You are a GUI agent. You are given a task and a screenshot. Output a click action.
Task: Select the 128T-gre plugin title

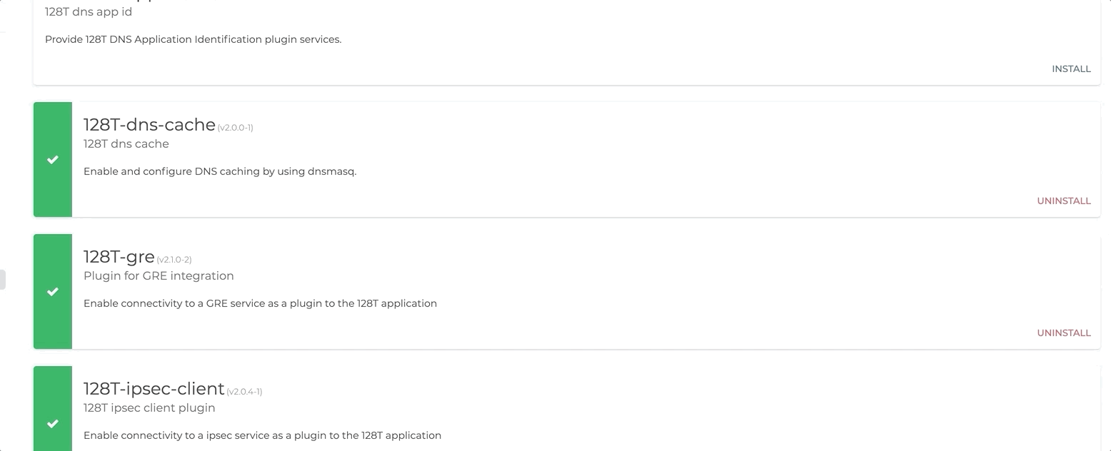tap(119, 257)
